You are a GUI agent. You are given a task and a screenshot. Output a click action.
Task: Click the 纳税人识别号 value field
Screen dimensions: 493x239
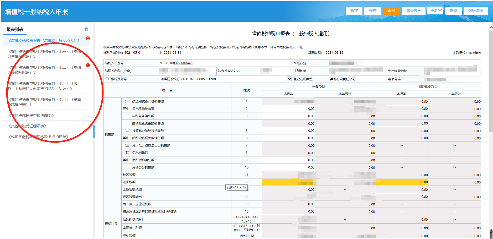tap(226, 63)
